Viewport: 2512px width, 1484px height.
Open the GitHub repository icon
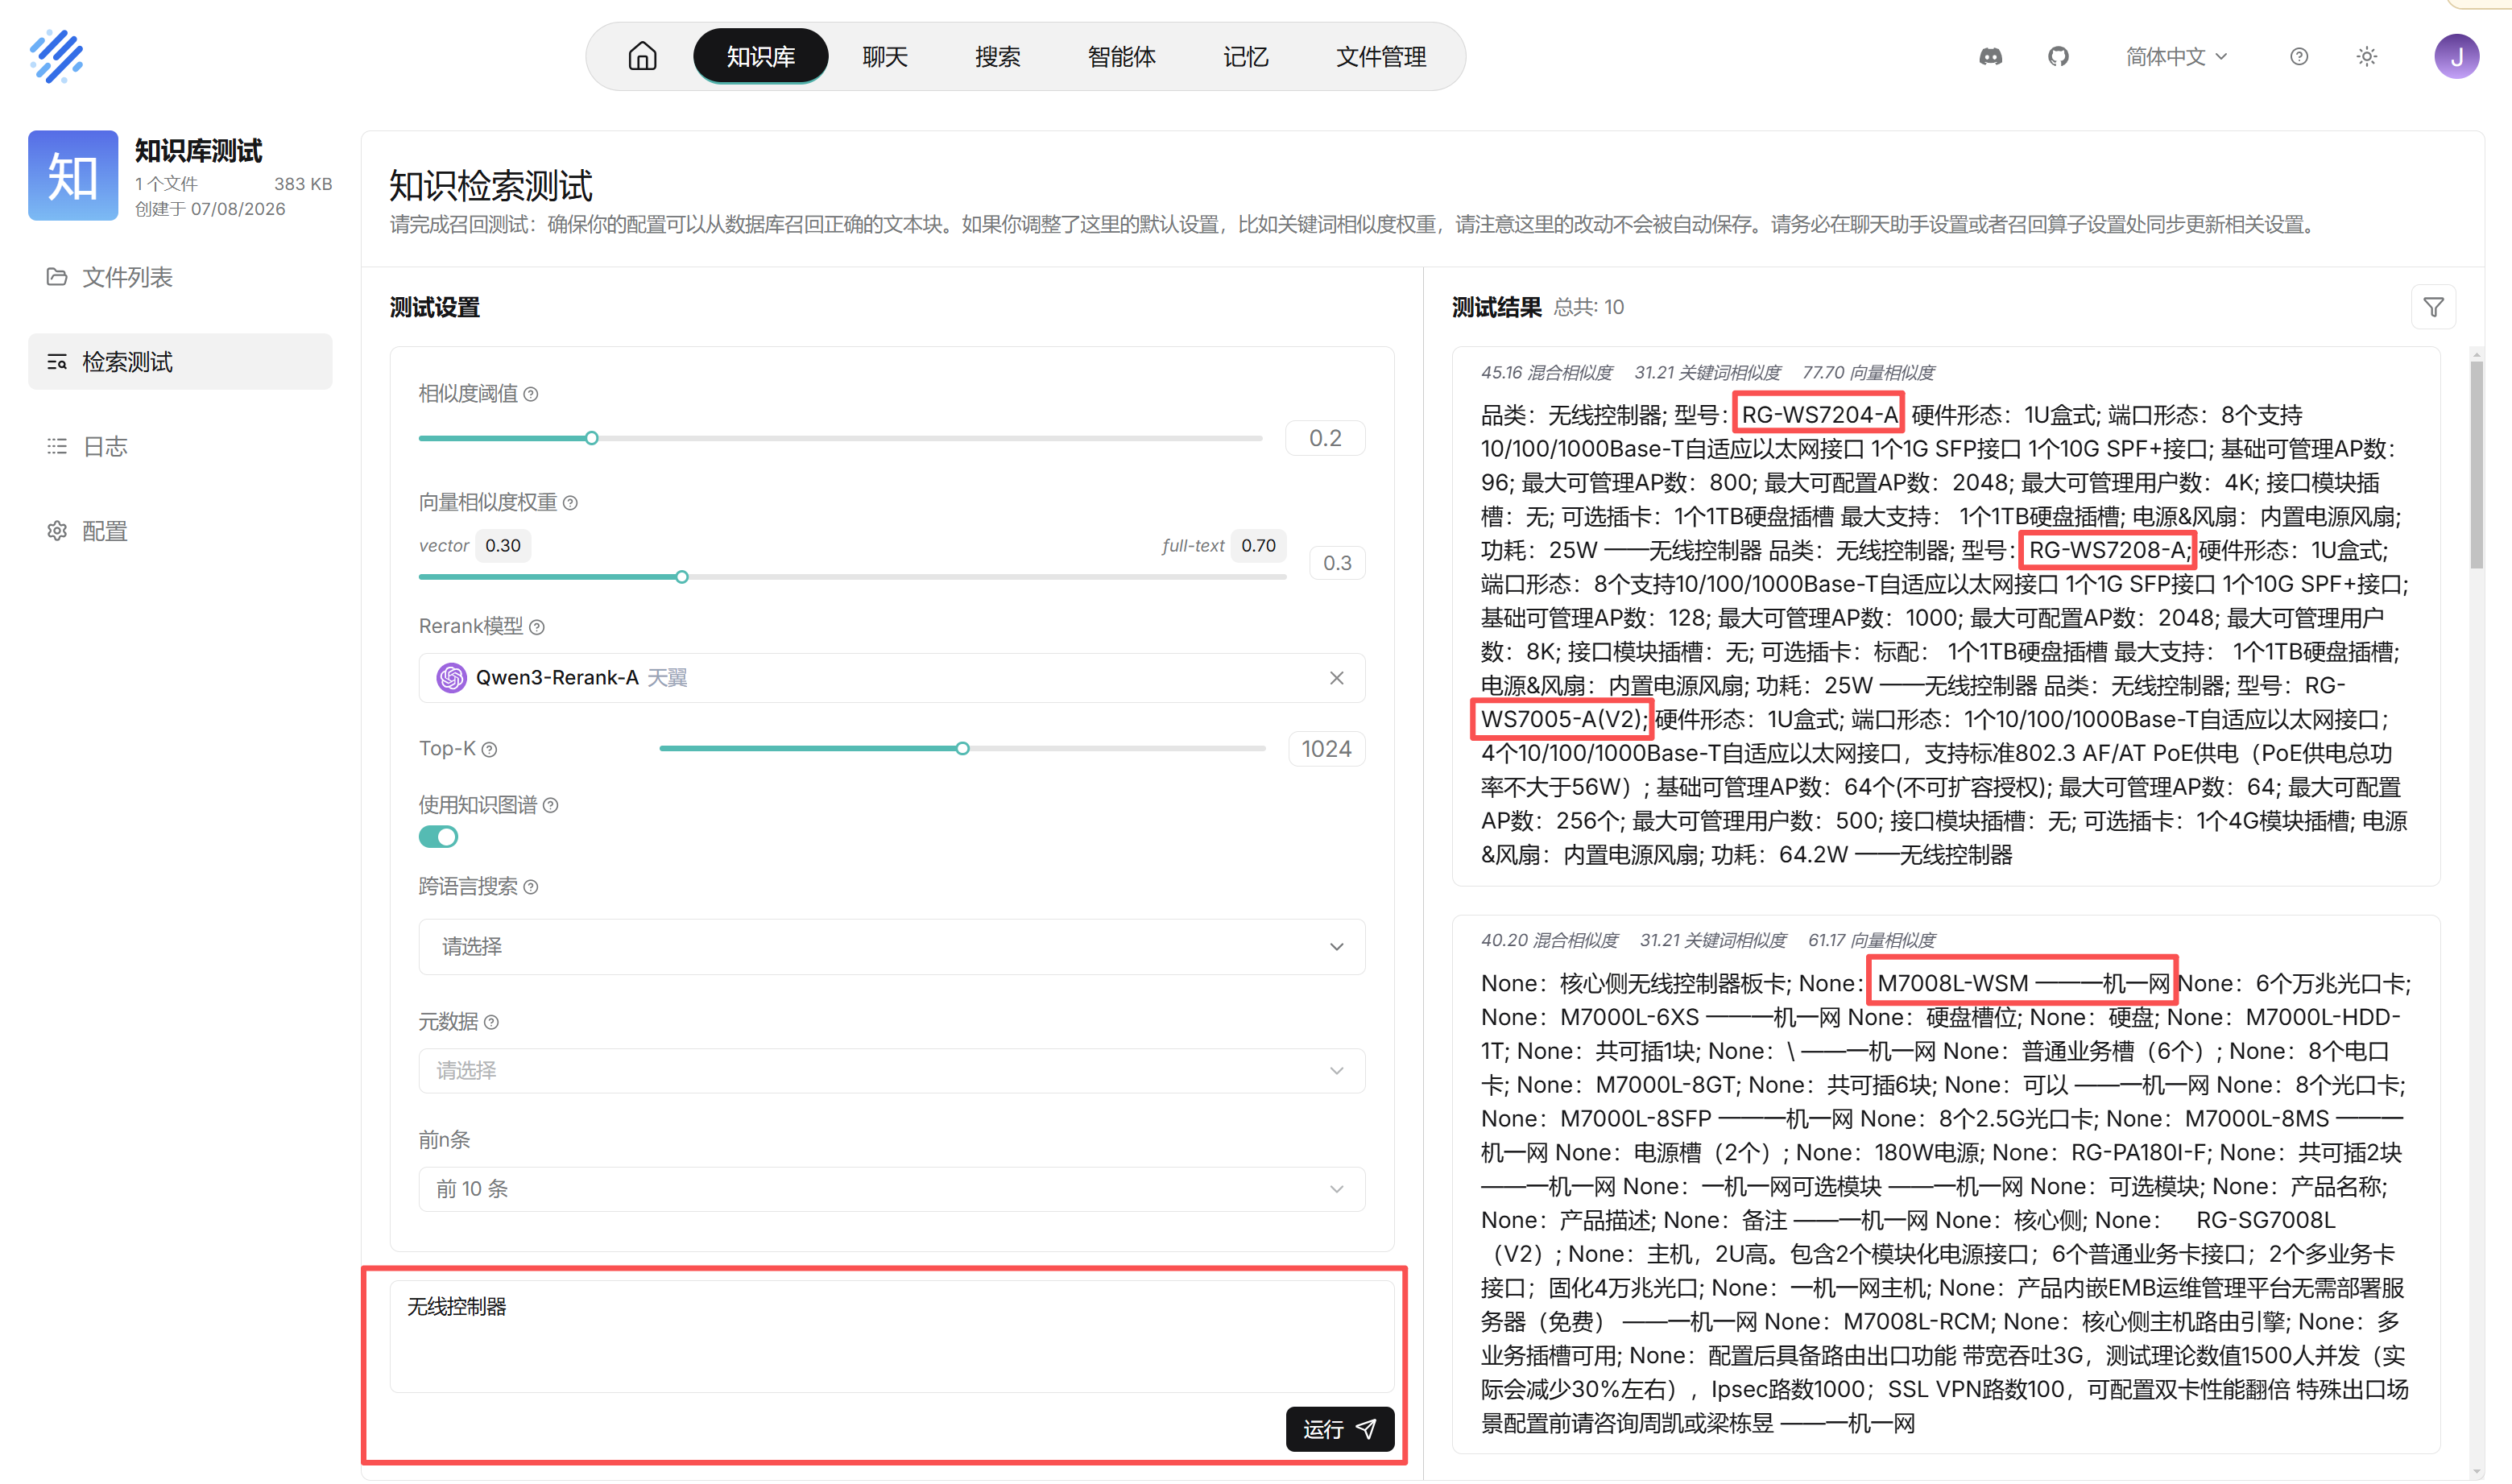(2057, 57)
